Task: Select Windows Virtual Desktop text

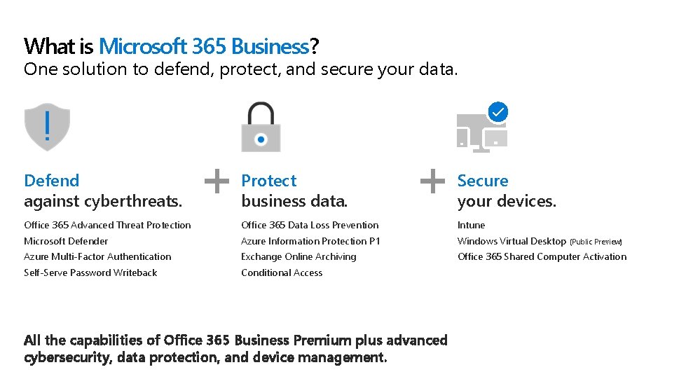Action: pos(512,241)
